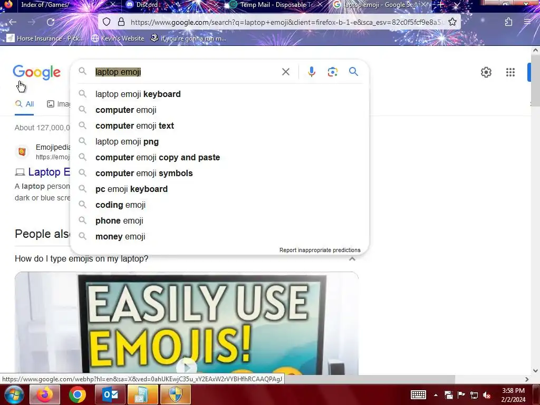Submit search using blue magnifier icon
The image size is (540, 405).
[353, 72]
